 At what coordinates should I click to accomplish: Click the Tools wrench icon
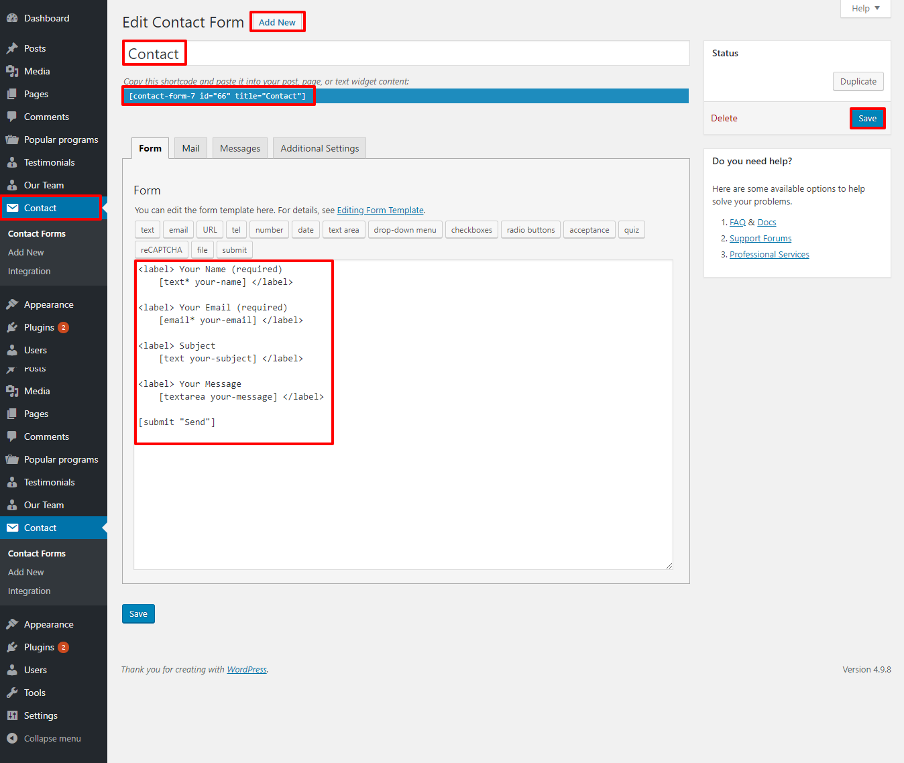point(12,693)
